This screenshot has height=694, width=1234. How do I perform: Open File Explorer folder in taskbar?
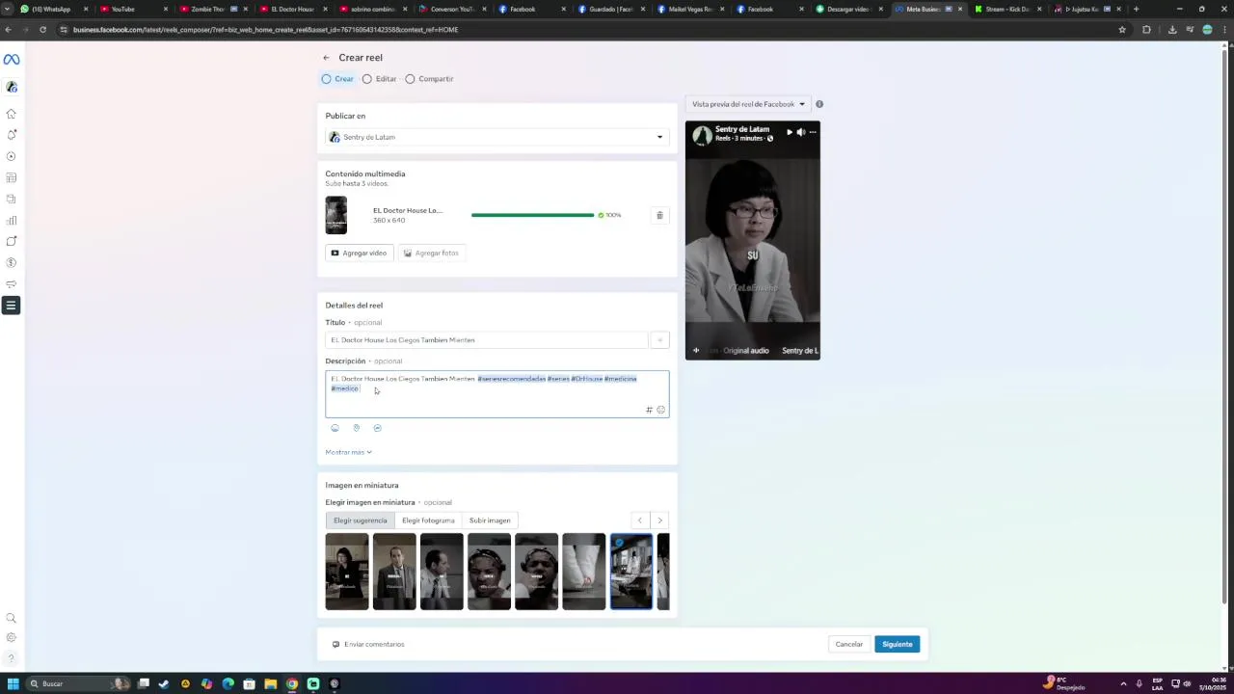pyautogui.click(x=271, y=683)
